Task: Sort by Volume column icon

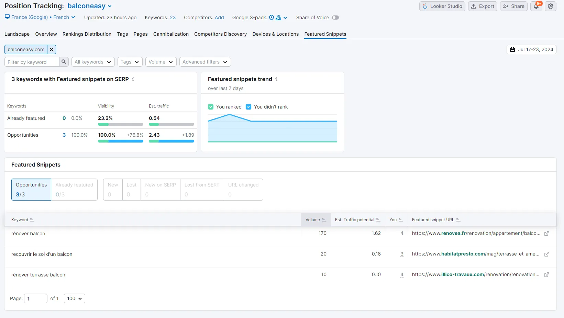Action: coord(324,220)
